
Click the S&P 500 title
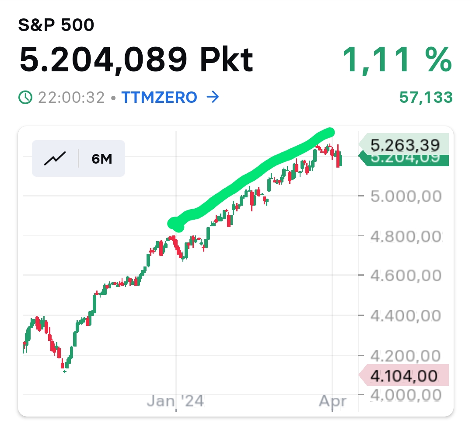coord(56,25)
